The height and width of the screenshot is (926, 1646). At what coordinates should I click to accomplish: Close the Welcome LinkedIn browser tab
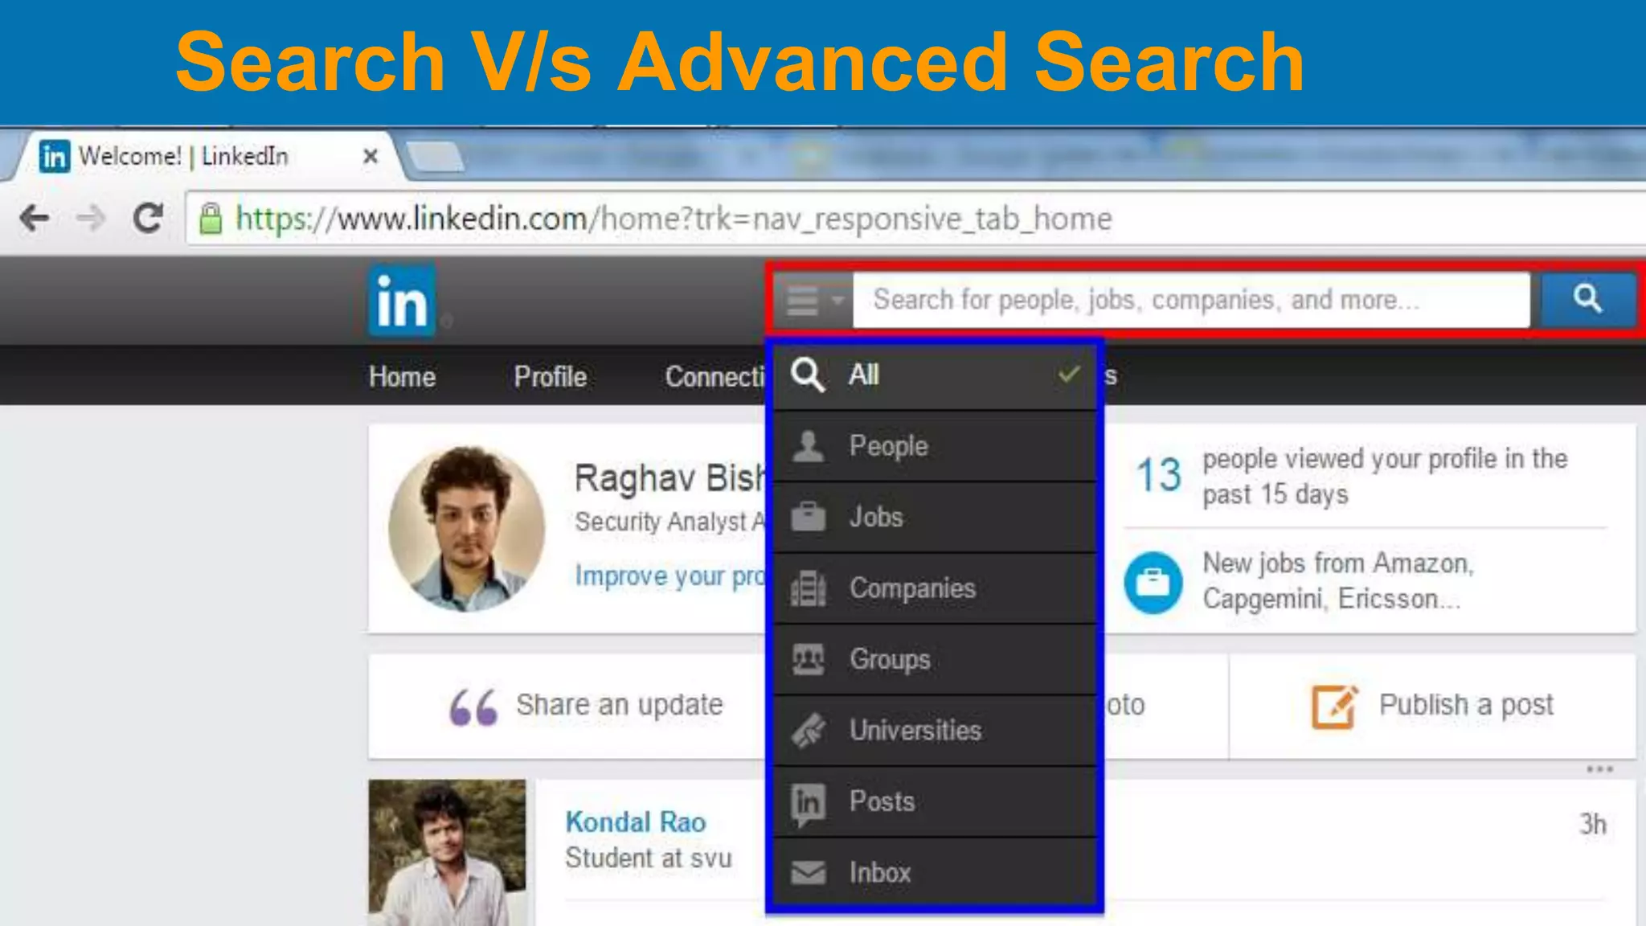[x=371, y=156]
